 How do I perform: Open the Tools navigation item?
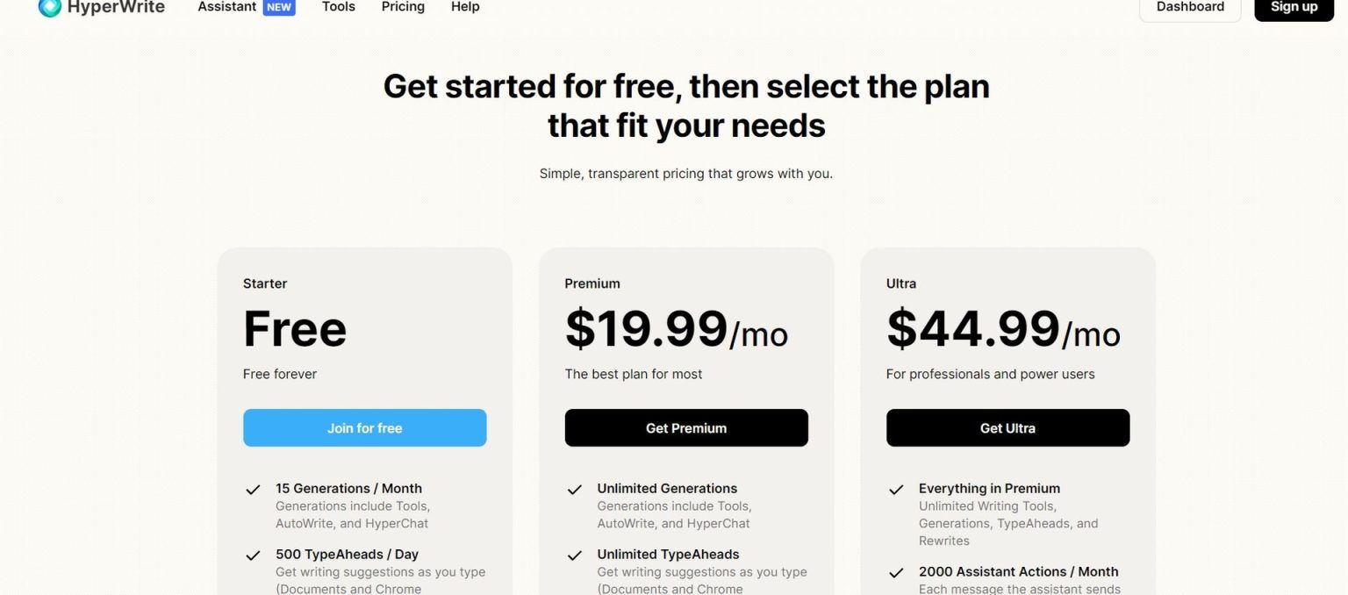click(338, 7)
